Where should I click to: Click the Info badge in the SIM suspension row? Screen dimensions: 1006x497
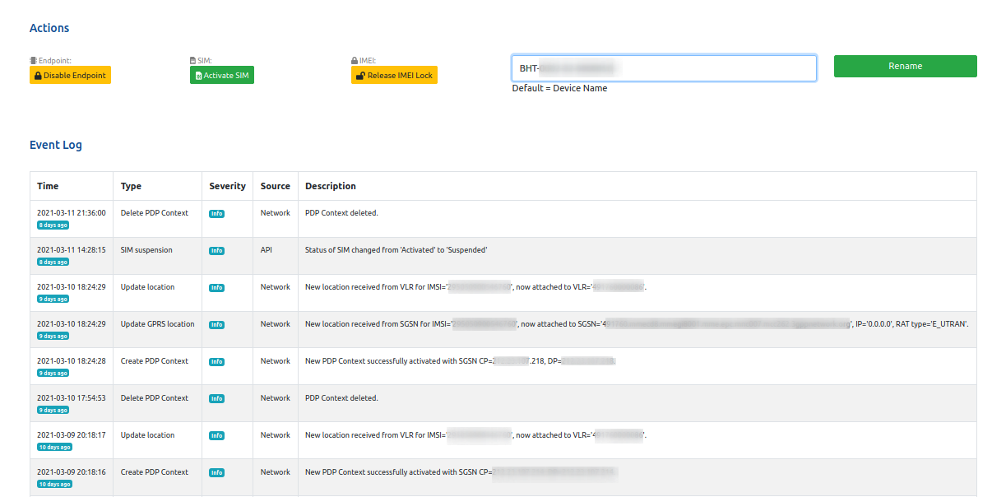coord(216,251)
